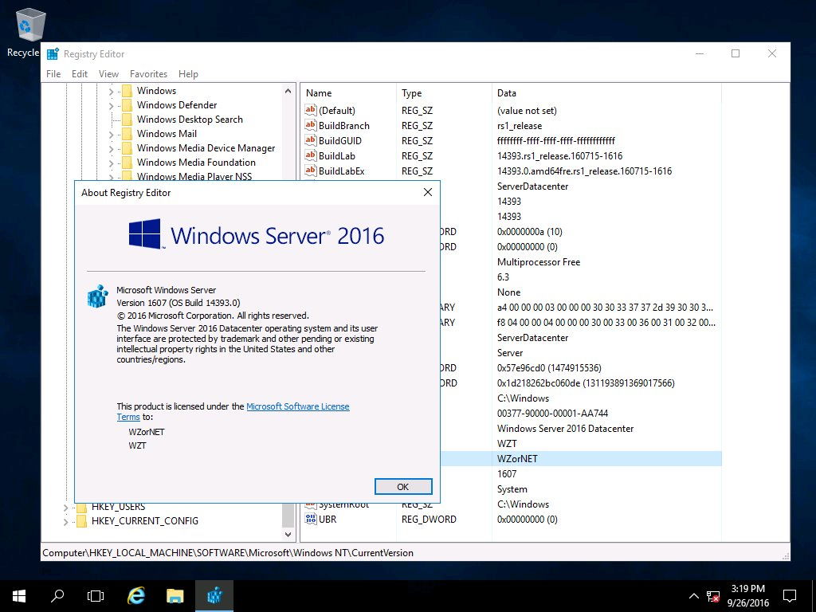816x612 pixels.
Task: Select the Windows key folder icon
Action: [127, 91]
